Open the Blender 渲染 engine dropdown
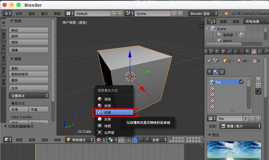Viewport: 269px width, 160px height. [x=203, y=13]
